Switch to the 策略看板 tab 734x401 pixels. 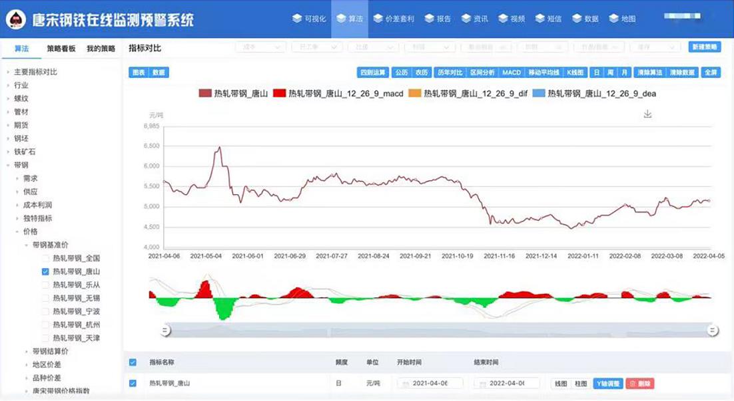pos(61,49)
